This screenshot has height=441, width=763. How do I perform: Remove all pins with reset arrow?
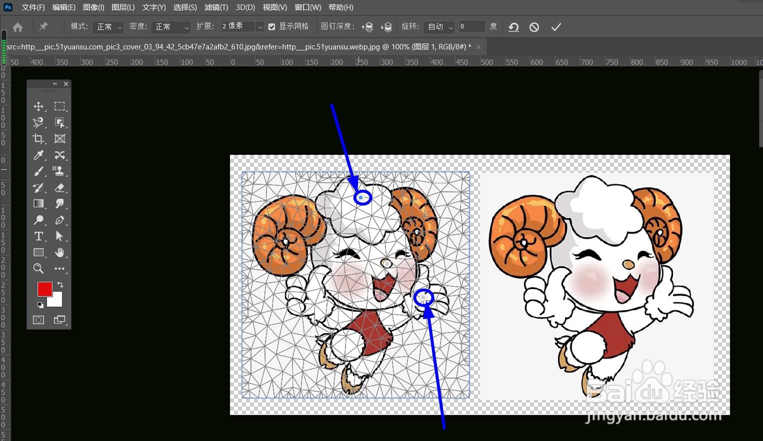[x=513, y=27]
